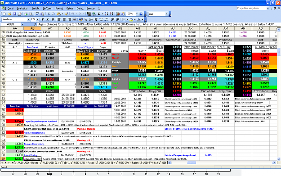Increase decimal places
Viewport: 281px width, 176px height.
[x=101, y=19]
